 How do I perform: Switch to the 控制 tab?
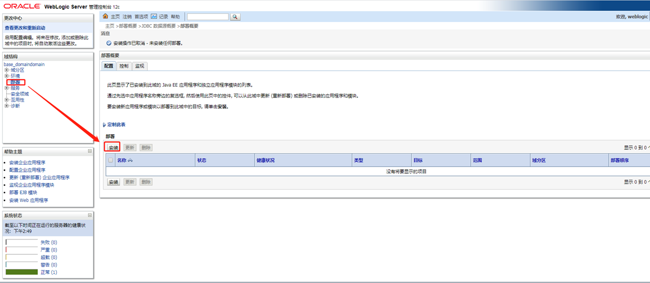coord(124,66)
